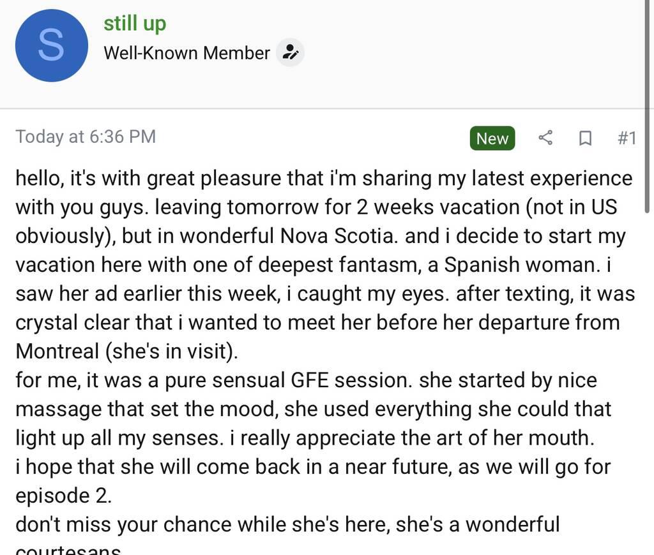Click the word "Montreal" in the post
This screenshot has height=555, width=654.
57,352
